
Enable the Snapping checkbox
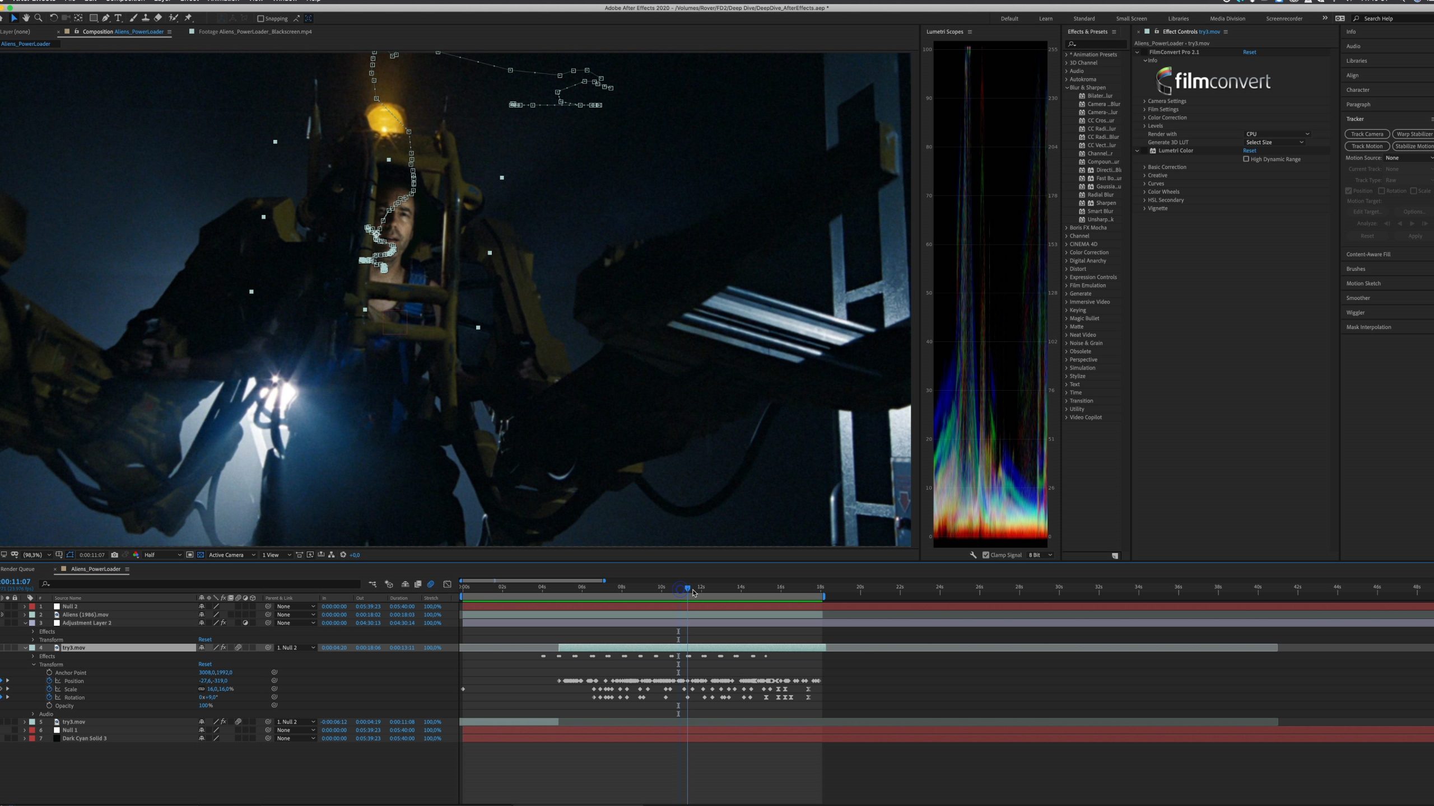coord(260,18)
